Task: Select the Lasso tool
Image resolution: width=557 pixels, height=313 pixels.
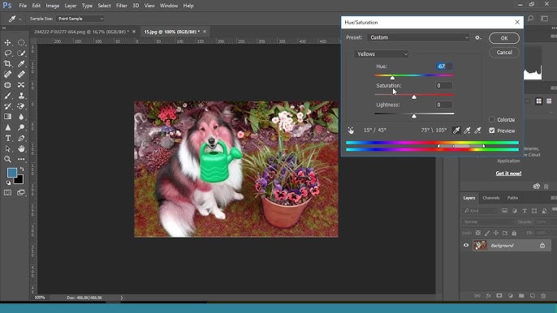Action: point(7,54)
